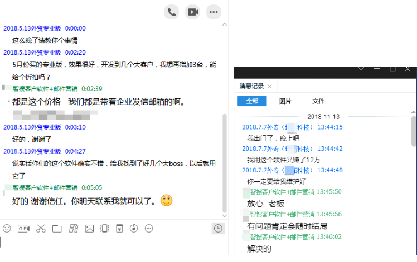The width and height of the screenshot is (417, 262).
Task: Insert a picture using the image icon
Action: [89, 229]
